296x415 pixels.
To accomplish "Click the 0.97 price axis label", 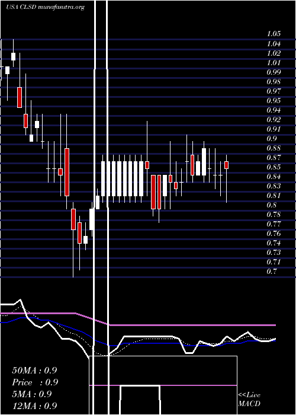I will pos(274,91).
